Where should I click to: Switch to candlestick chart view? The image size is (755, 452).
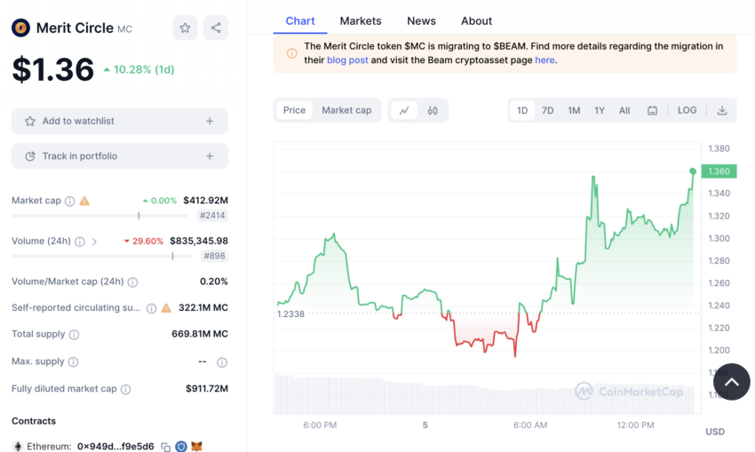coord(433,111)
